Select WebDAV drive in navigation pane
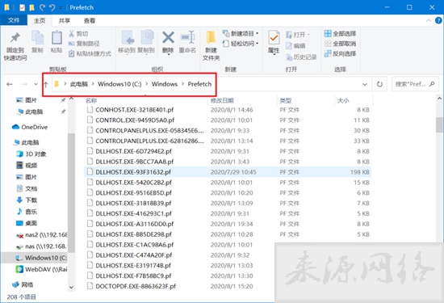444x303 pixels. pyautogui.click(x=42, y=269)
